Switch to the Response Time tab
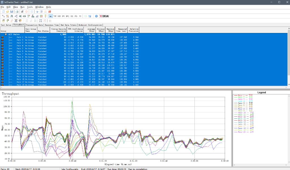 [52, 25]
